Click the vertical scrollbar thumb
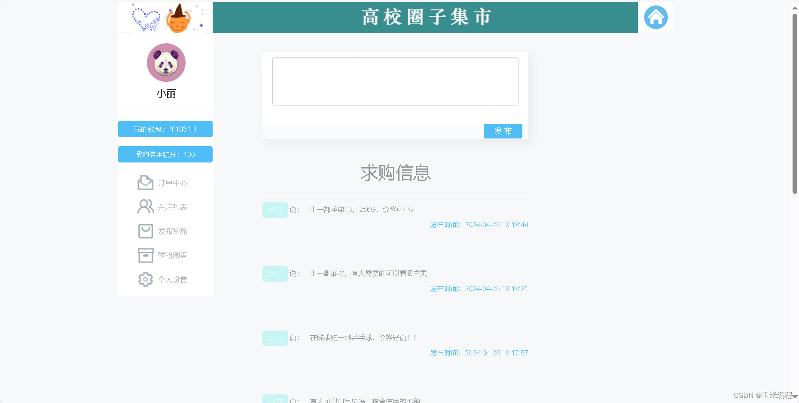 point(795,103)
